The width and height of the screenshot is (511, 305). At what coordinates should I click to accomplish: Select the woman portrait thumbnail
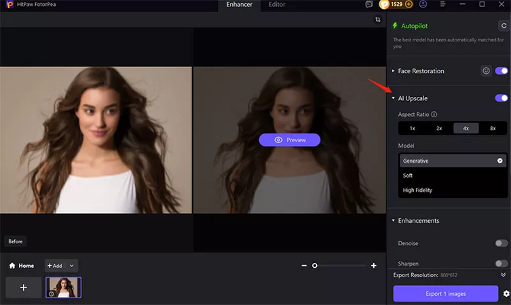point(64,287)
